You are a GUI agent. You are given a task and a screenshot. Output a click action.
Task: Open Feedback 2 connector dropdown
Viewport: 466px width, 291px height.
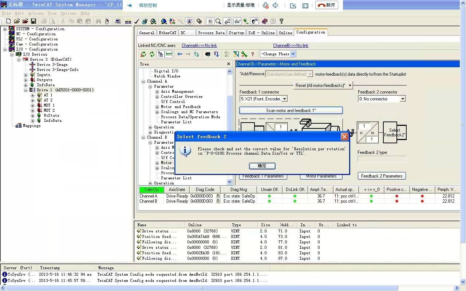click(x=403, y=99)
